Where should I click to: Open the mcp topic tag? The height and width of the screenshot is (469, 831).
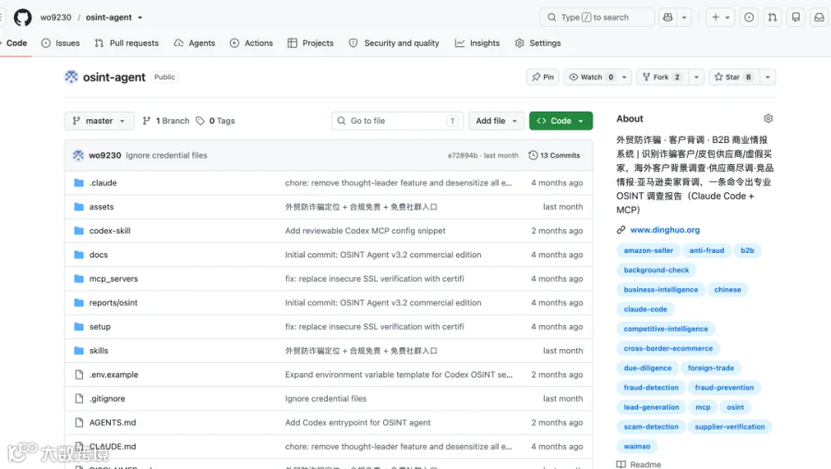point(703,407)
